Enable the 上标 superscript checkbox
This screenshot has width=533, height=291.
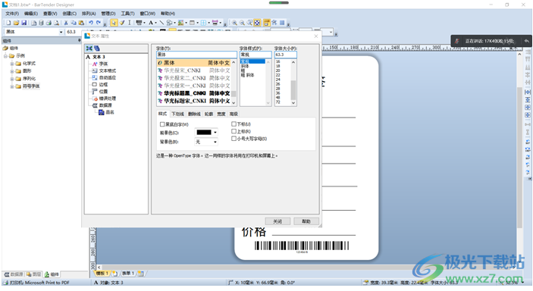(x=234, y=131)
